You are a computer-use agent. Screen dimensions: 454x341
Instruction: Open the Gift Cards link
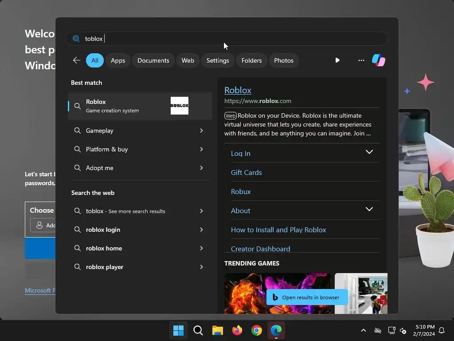click(x=247, y=173)
